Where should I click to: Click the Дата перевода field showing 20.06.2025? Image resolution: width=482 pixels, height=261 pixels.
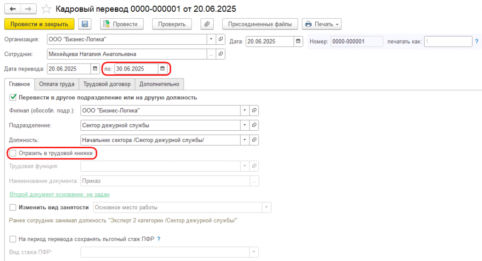point(69,69)
